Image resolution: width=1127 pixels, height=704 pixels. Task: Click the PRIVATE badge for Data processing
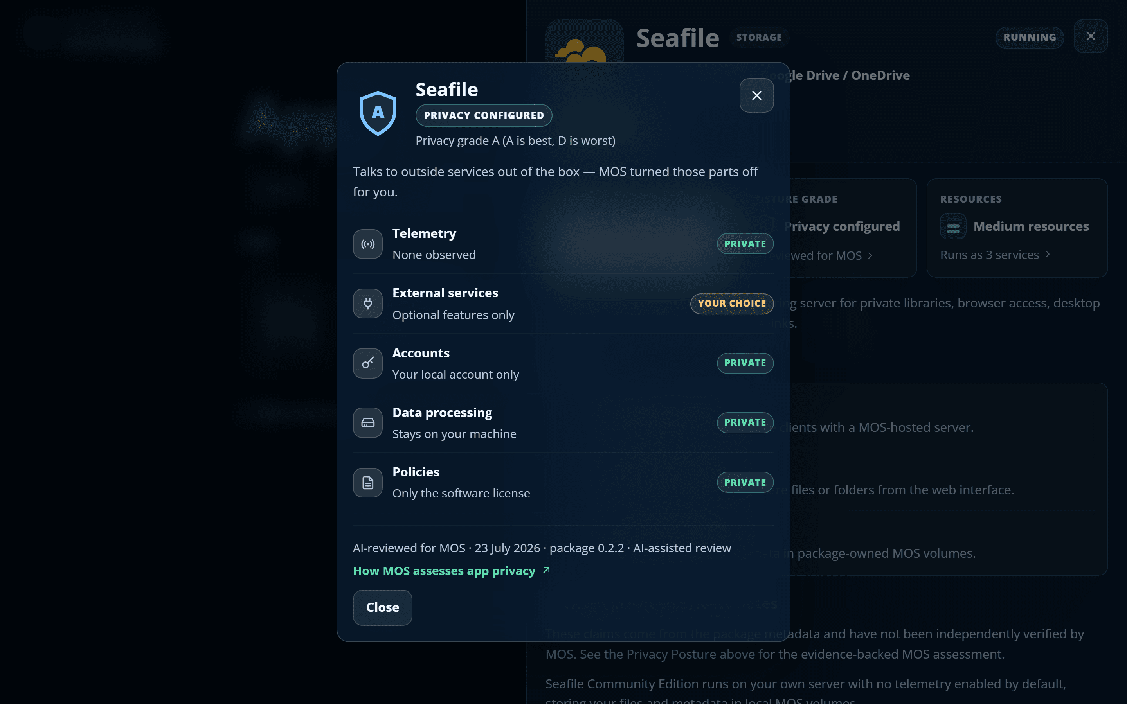tap(745, 422)
